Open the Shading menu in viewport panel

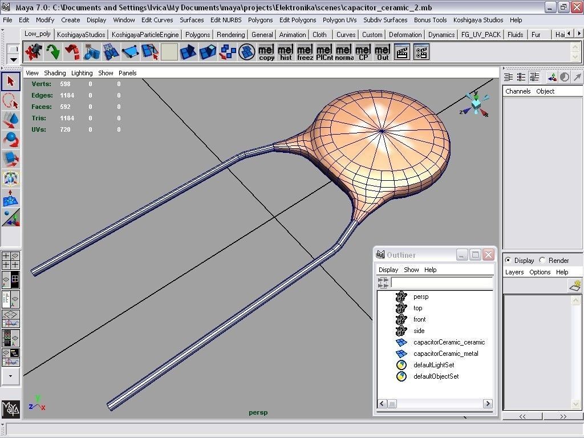[55, 73]
